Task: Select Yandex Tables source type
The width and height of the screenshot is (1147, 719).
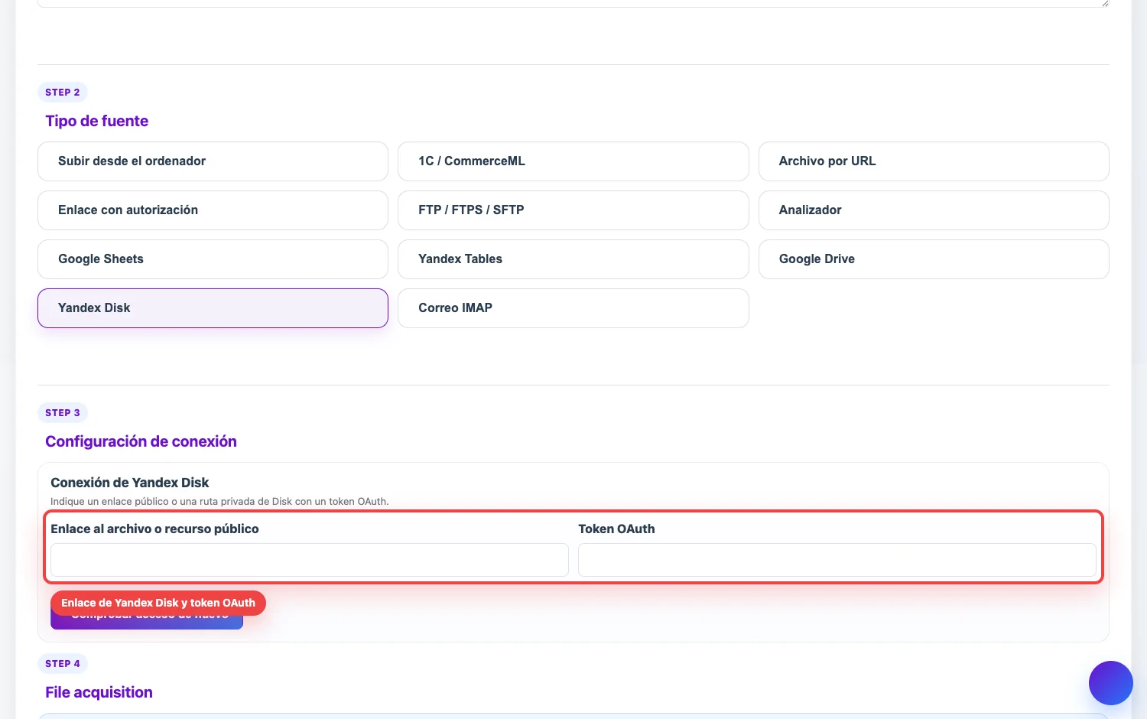Action: [573, 259]
